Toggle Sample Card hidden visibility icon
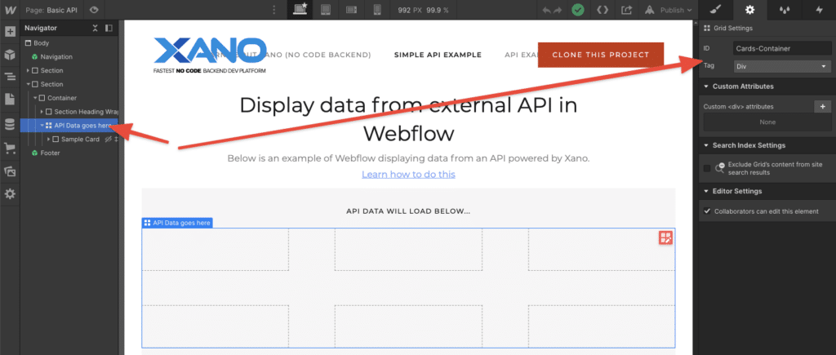Viewport: 836px width, 355px height. 109,139
